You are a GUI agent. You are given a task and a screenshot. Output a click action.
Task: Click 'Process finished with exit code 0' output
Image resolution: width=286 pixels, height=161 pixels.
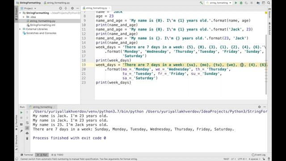click(x=69, y=138)
